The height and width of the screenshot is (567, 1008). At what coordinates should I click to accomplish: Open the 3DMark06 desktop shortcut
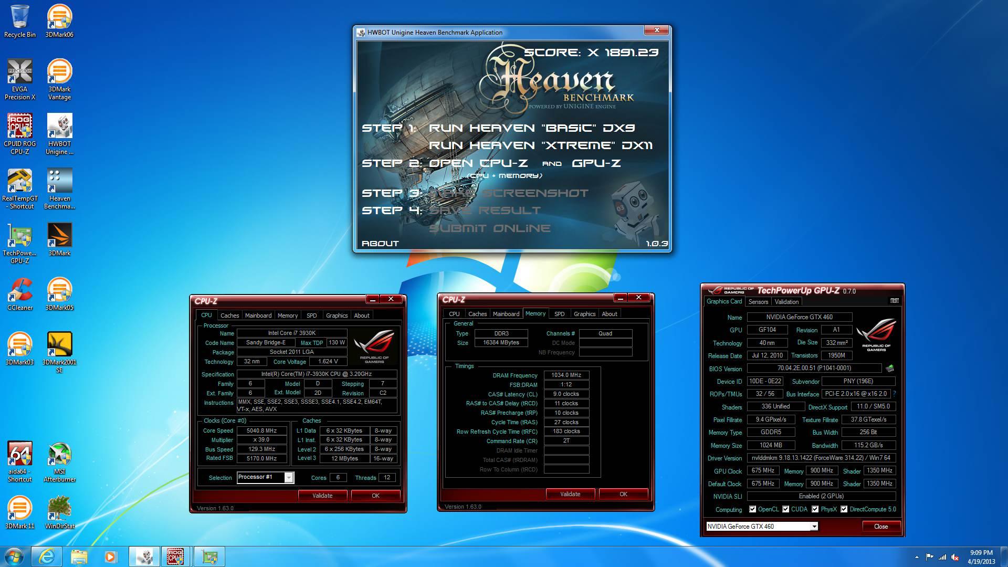click(x=59, y=21)
